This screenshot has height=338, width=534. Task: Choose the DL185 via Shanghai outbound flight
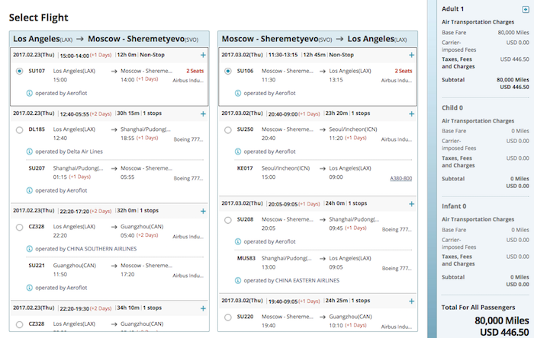click(19, 129)
